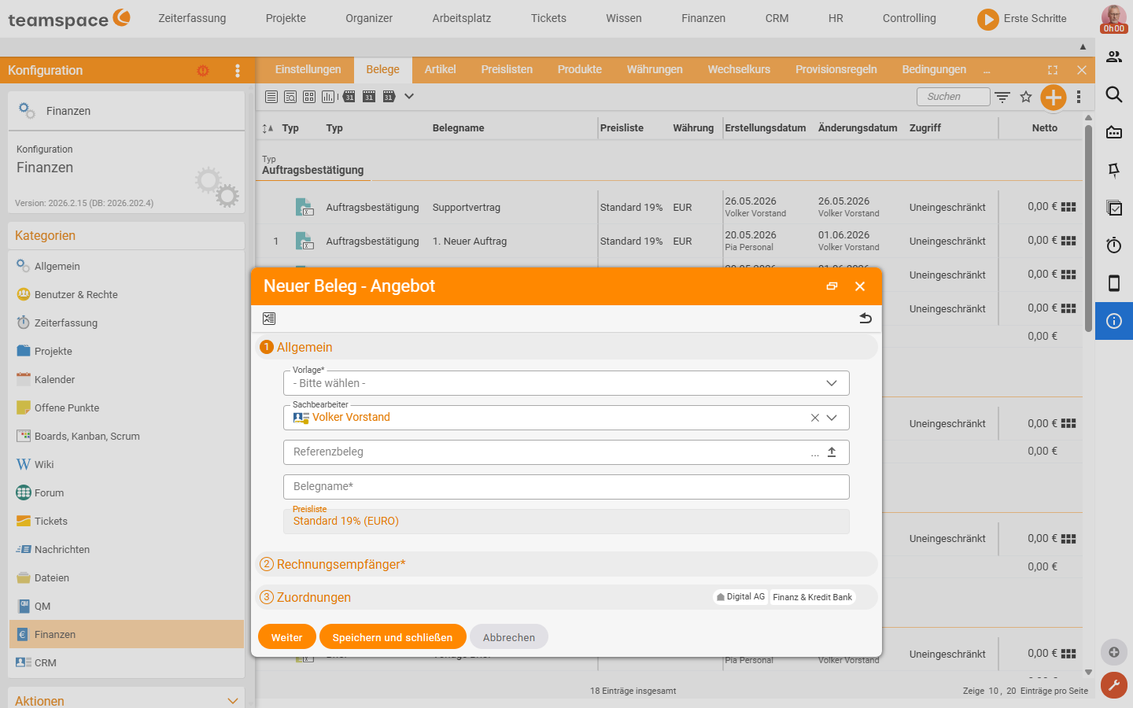
Task: Clear the Sachbearbeiter Volker Vorstand value
Action: (815, 418)
